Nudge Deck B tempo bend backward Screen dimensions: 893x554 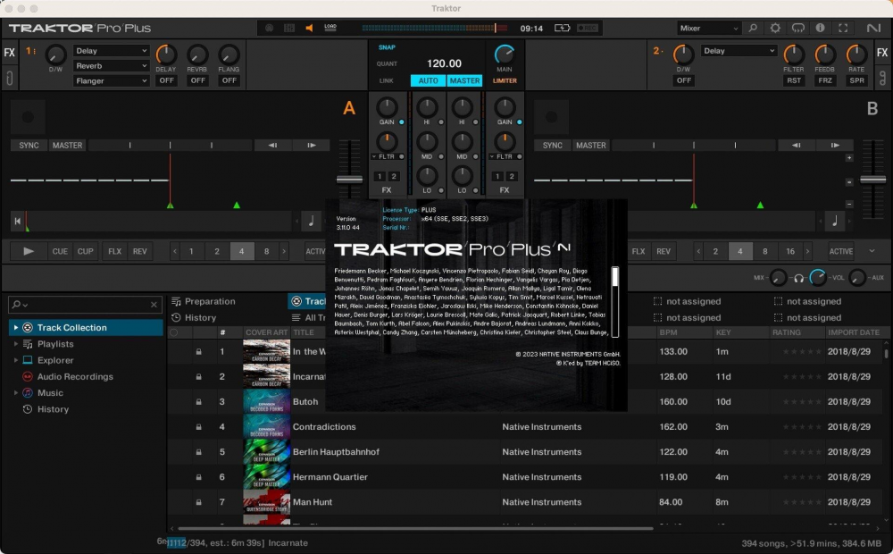pos(797,146)
